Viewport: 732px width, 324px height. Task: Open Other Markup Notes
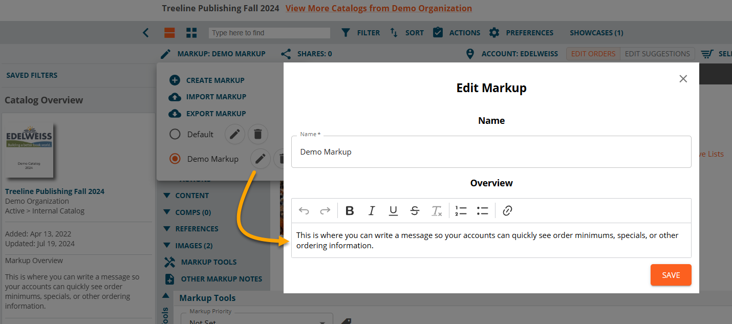tap(213, 279)
